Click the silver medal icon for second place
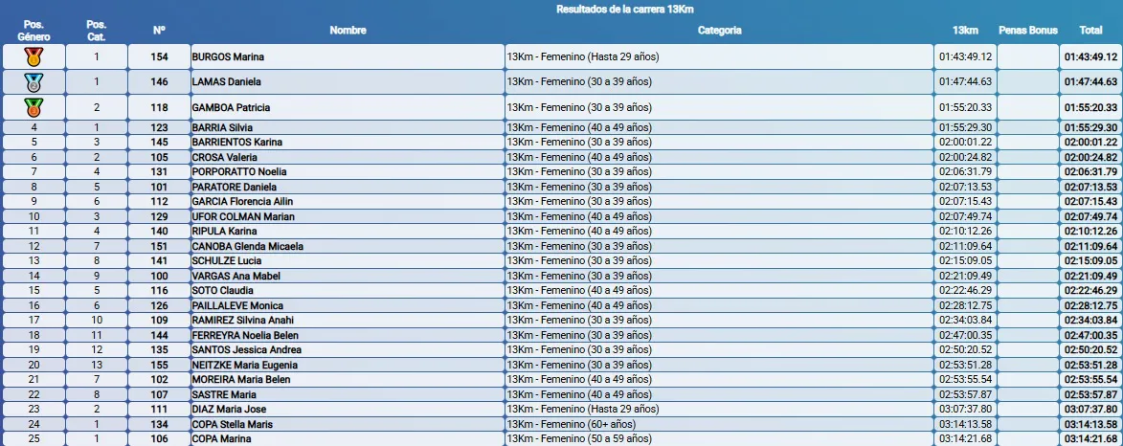This screenshot has width=1123, height=446. [x=34, y=82]
